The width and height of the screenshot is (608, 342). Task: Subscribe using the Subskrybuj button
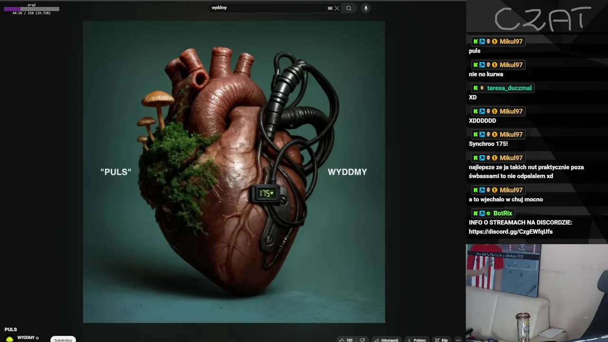[63, 340]
